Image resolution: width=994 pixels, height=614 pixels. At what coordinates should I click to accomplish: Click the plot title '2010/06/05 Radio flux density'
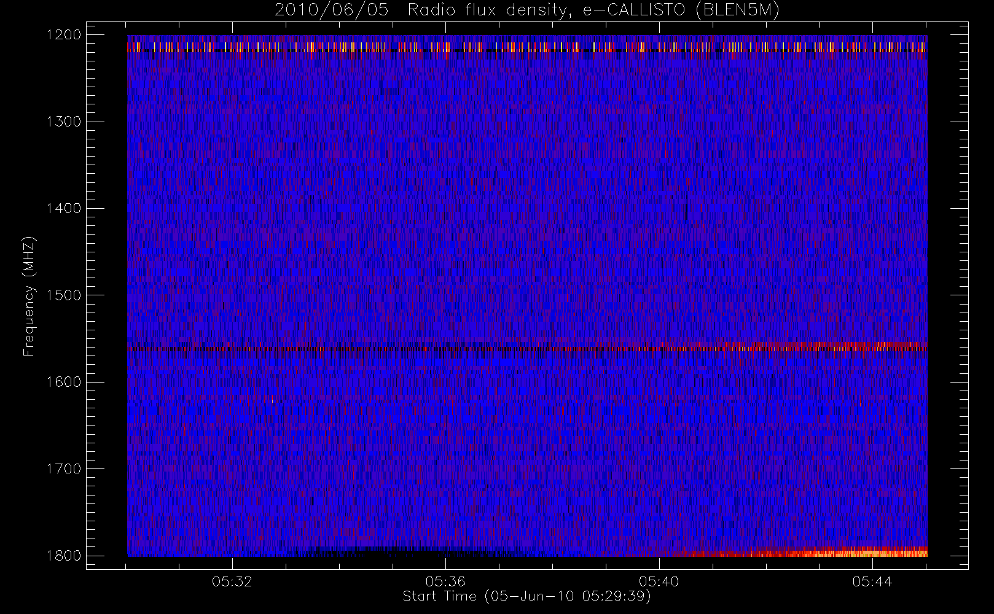(527, 10)
